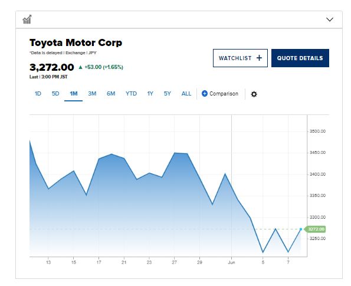Click the chart icon in widget header
Image resolution: width=351 pixels, height=286 pixels.
27,19
